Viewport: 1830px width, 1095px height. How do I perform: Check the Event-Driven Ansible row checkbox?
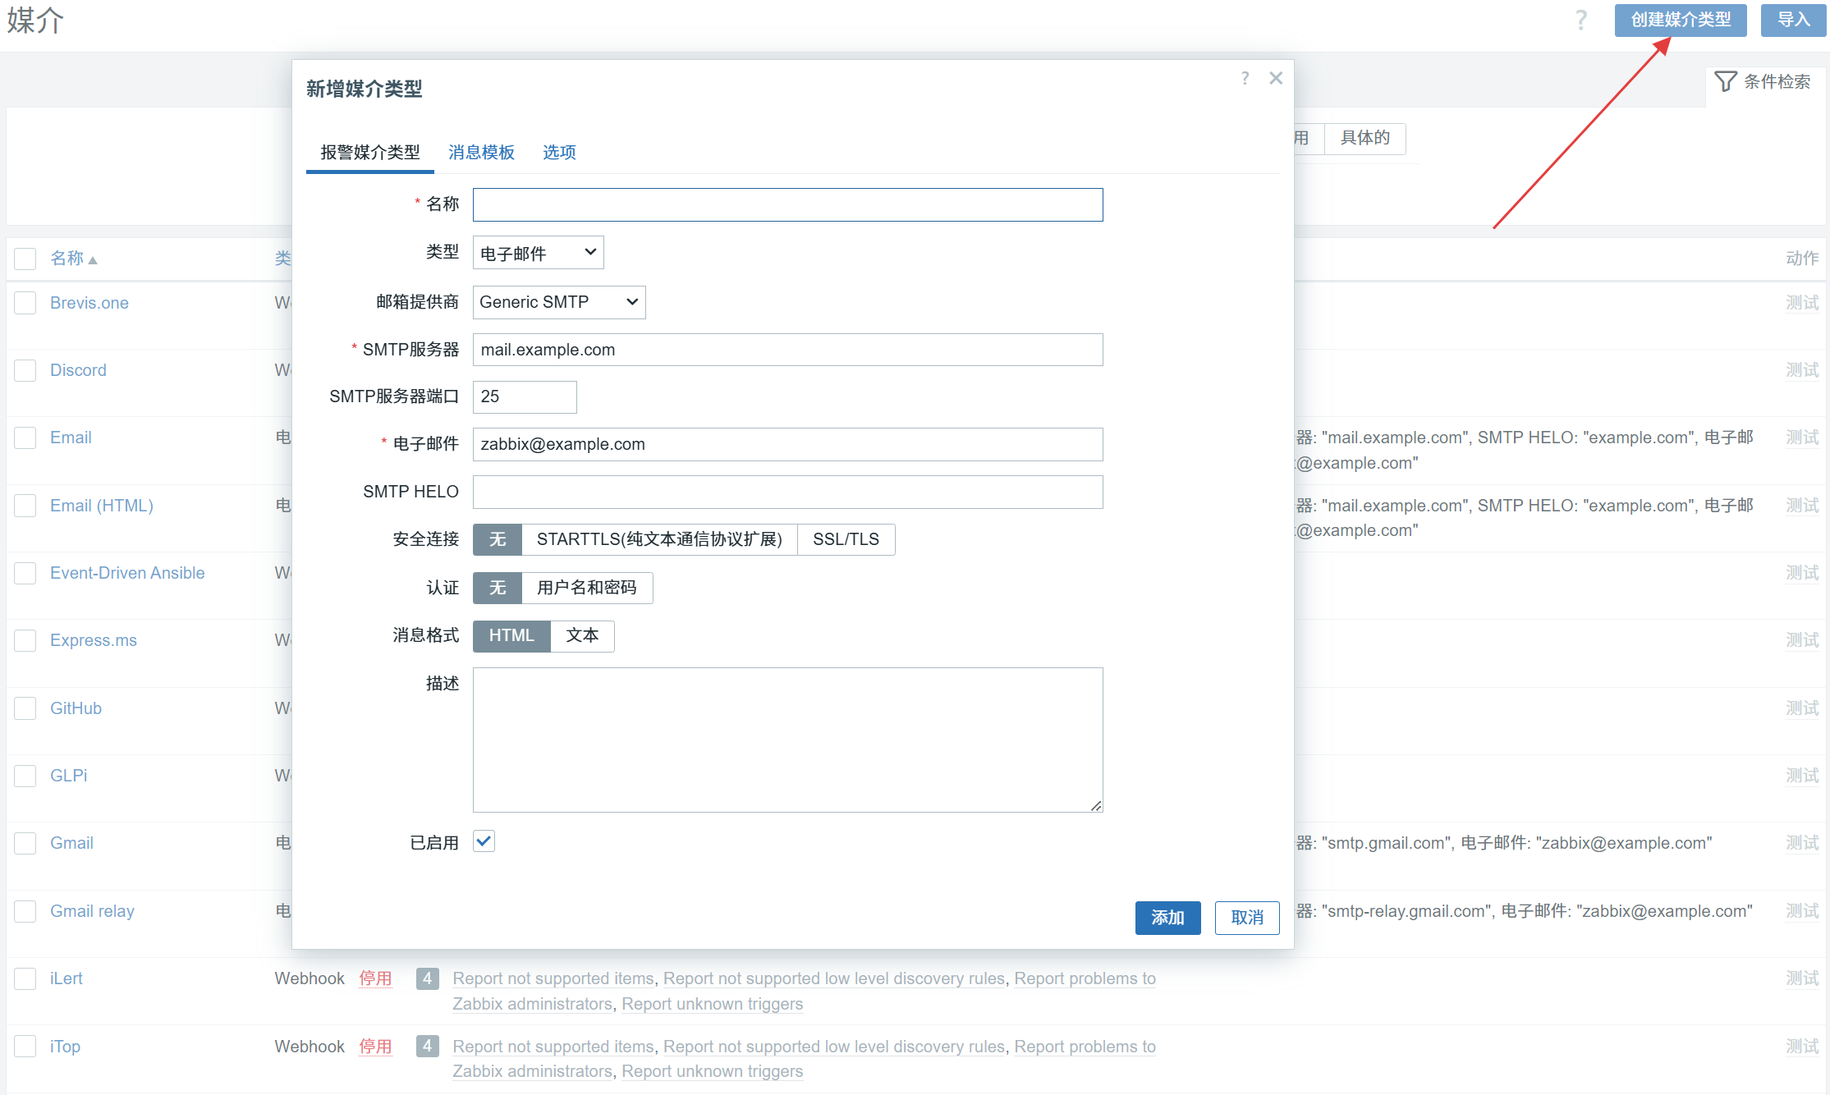25,573
